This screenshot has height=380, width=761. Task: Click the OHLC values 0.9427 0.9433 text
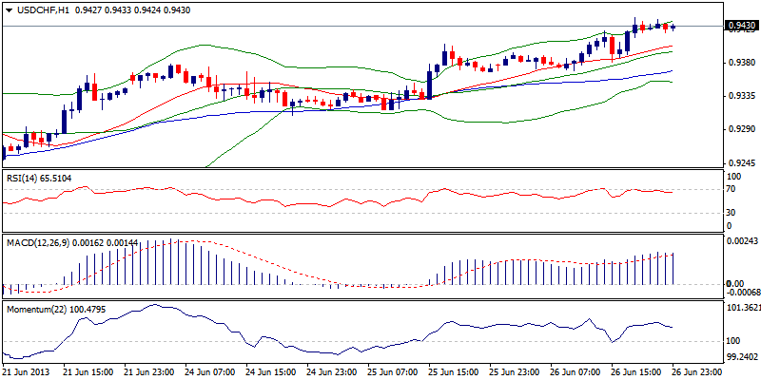[x=112, y=9]
